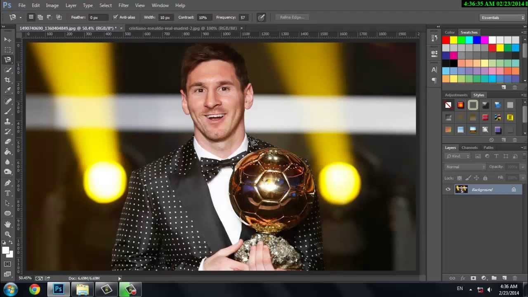528x297 pixels.
Task: Open the Image menu
Action: 52,5
